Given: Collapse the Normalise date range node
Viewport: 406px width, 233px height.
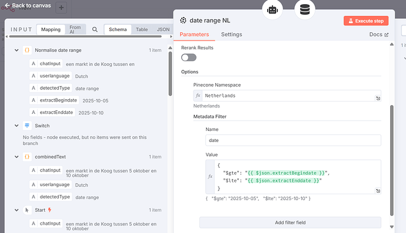Looking at the screenshot, I should (x=16, y=50).
